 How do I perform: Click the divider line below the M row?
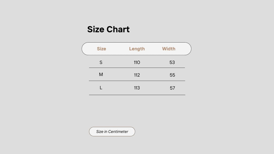pos(137,81)
